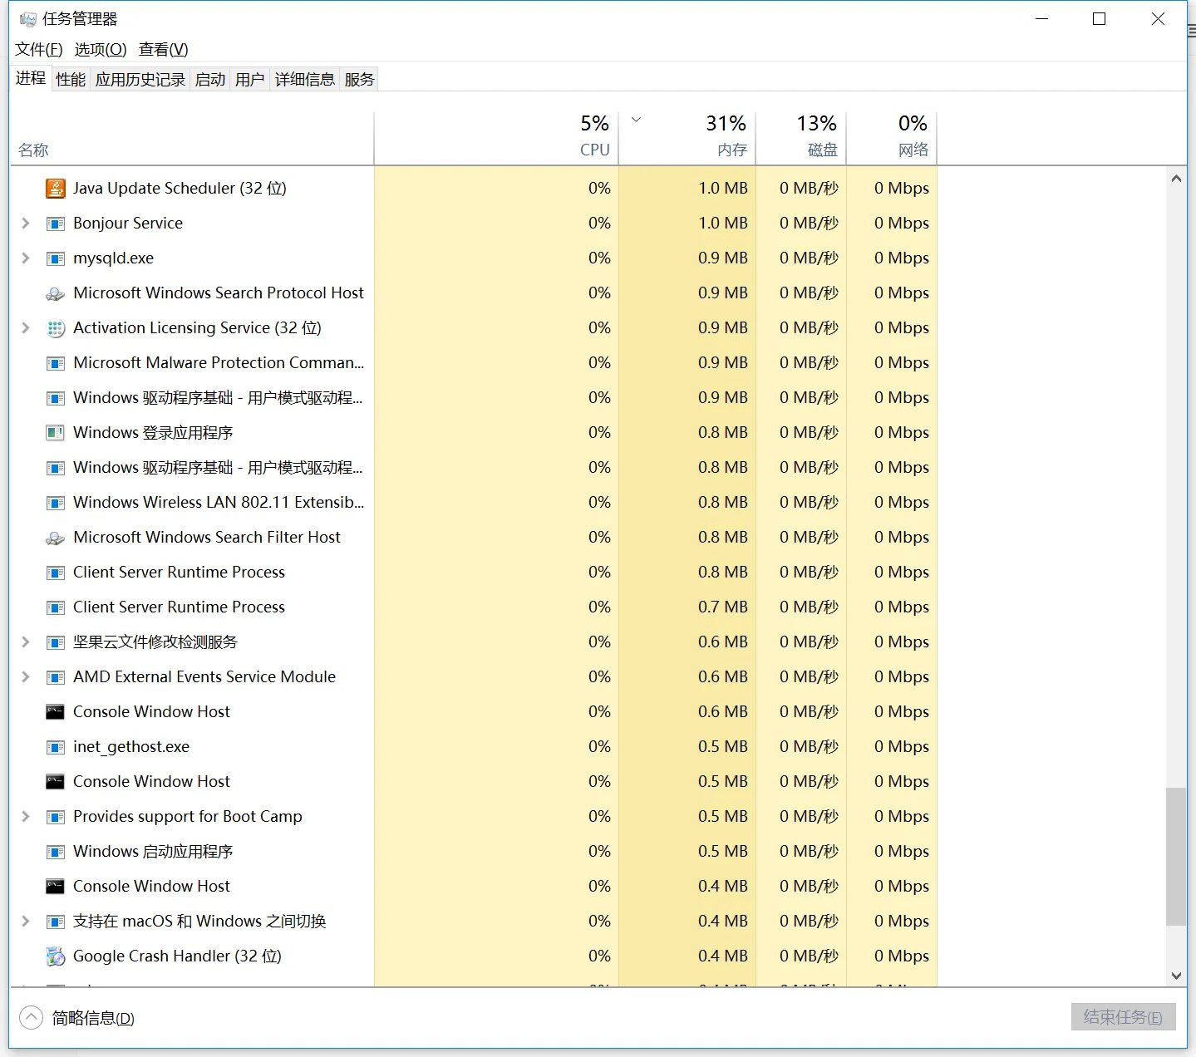Click the Java Update Scheduler icon
Image resolution: width=1196 pixels, height=1057 pixels.
coord(55,189)
